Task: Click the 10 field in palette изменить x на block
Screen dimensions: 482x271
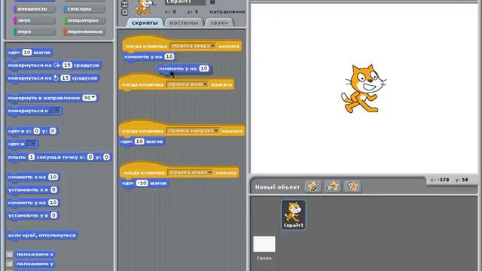Action: click(x=53, y=177)
